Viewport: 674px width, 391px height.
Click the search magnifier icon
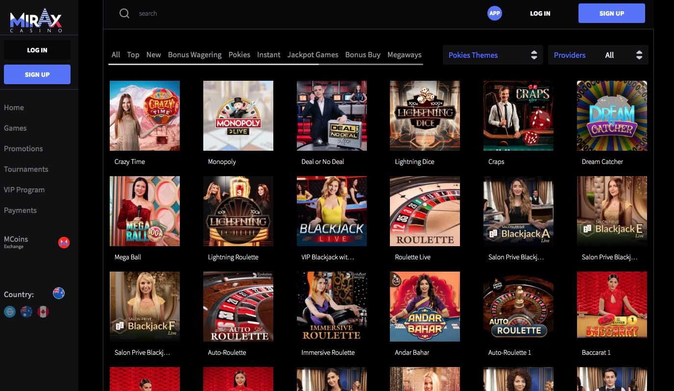click(124, 13)
